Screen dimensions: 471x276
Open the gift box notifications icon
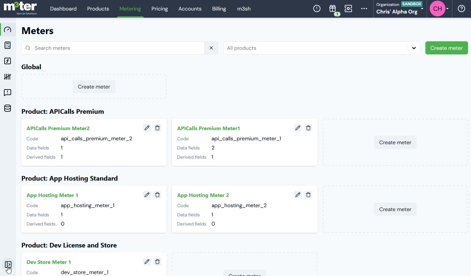333,9
